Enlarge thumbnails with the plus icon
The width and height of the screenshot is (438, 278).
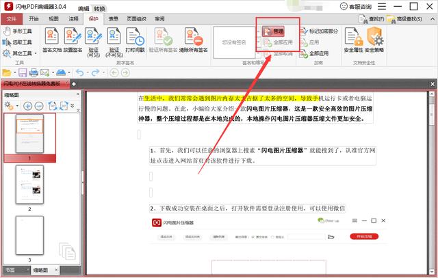27,106
